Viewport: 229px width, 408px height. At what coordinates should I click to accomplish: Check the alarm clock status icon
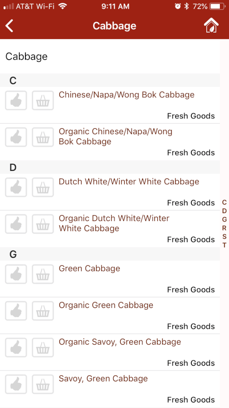pos(178,6)
